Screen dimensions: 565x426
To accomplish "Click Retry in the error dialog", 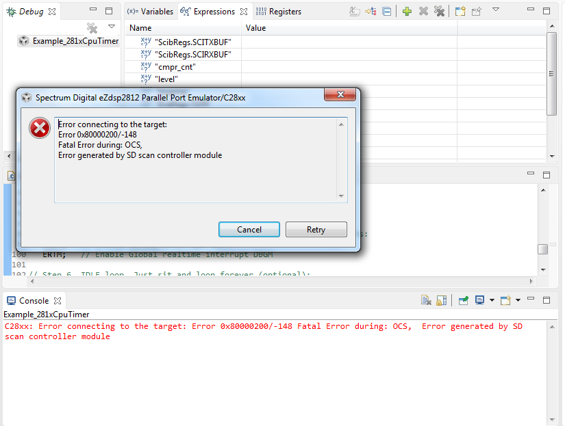I will pyautogui.click(x=316, y=230).
